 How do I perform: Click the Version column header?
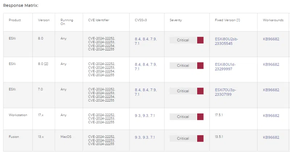44,20
